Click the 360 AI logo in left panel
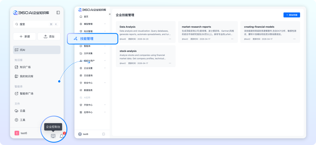Viewport: 316px width, 145px height. 31,13
